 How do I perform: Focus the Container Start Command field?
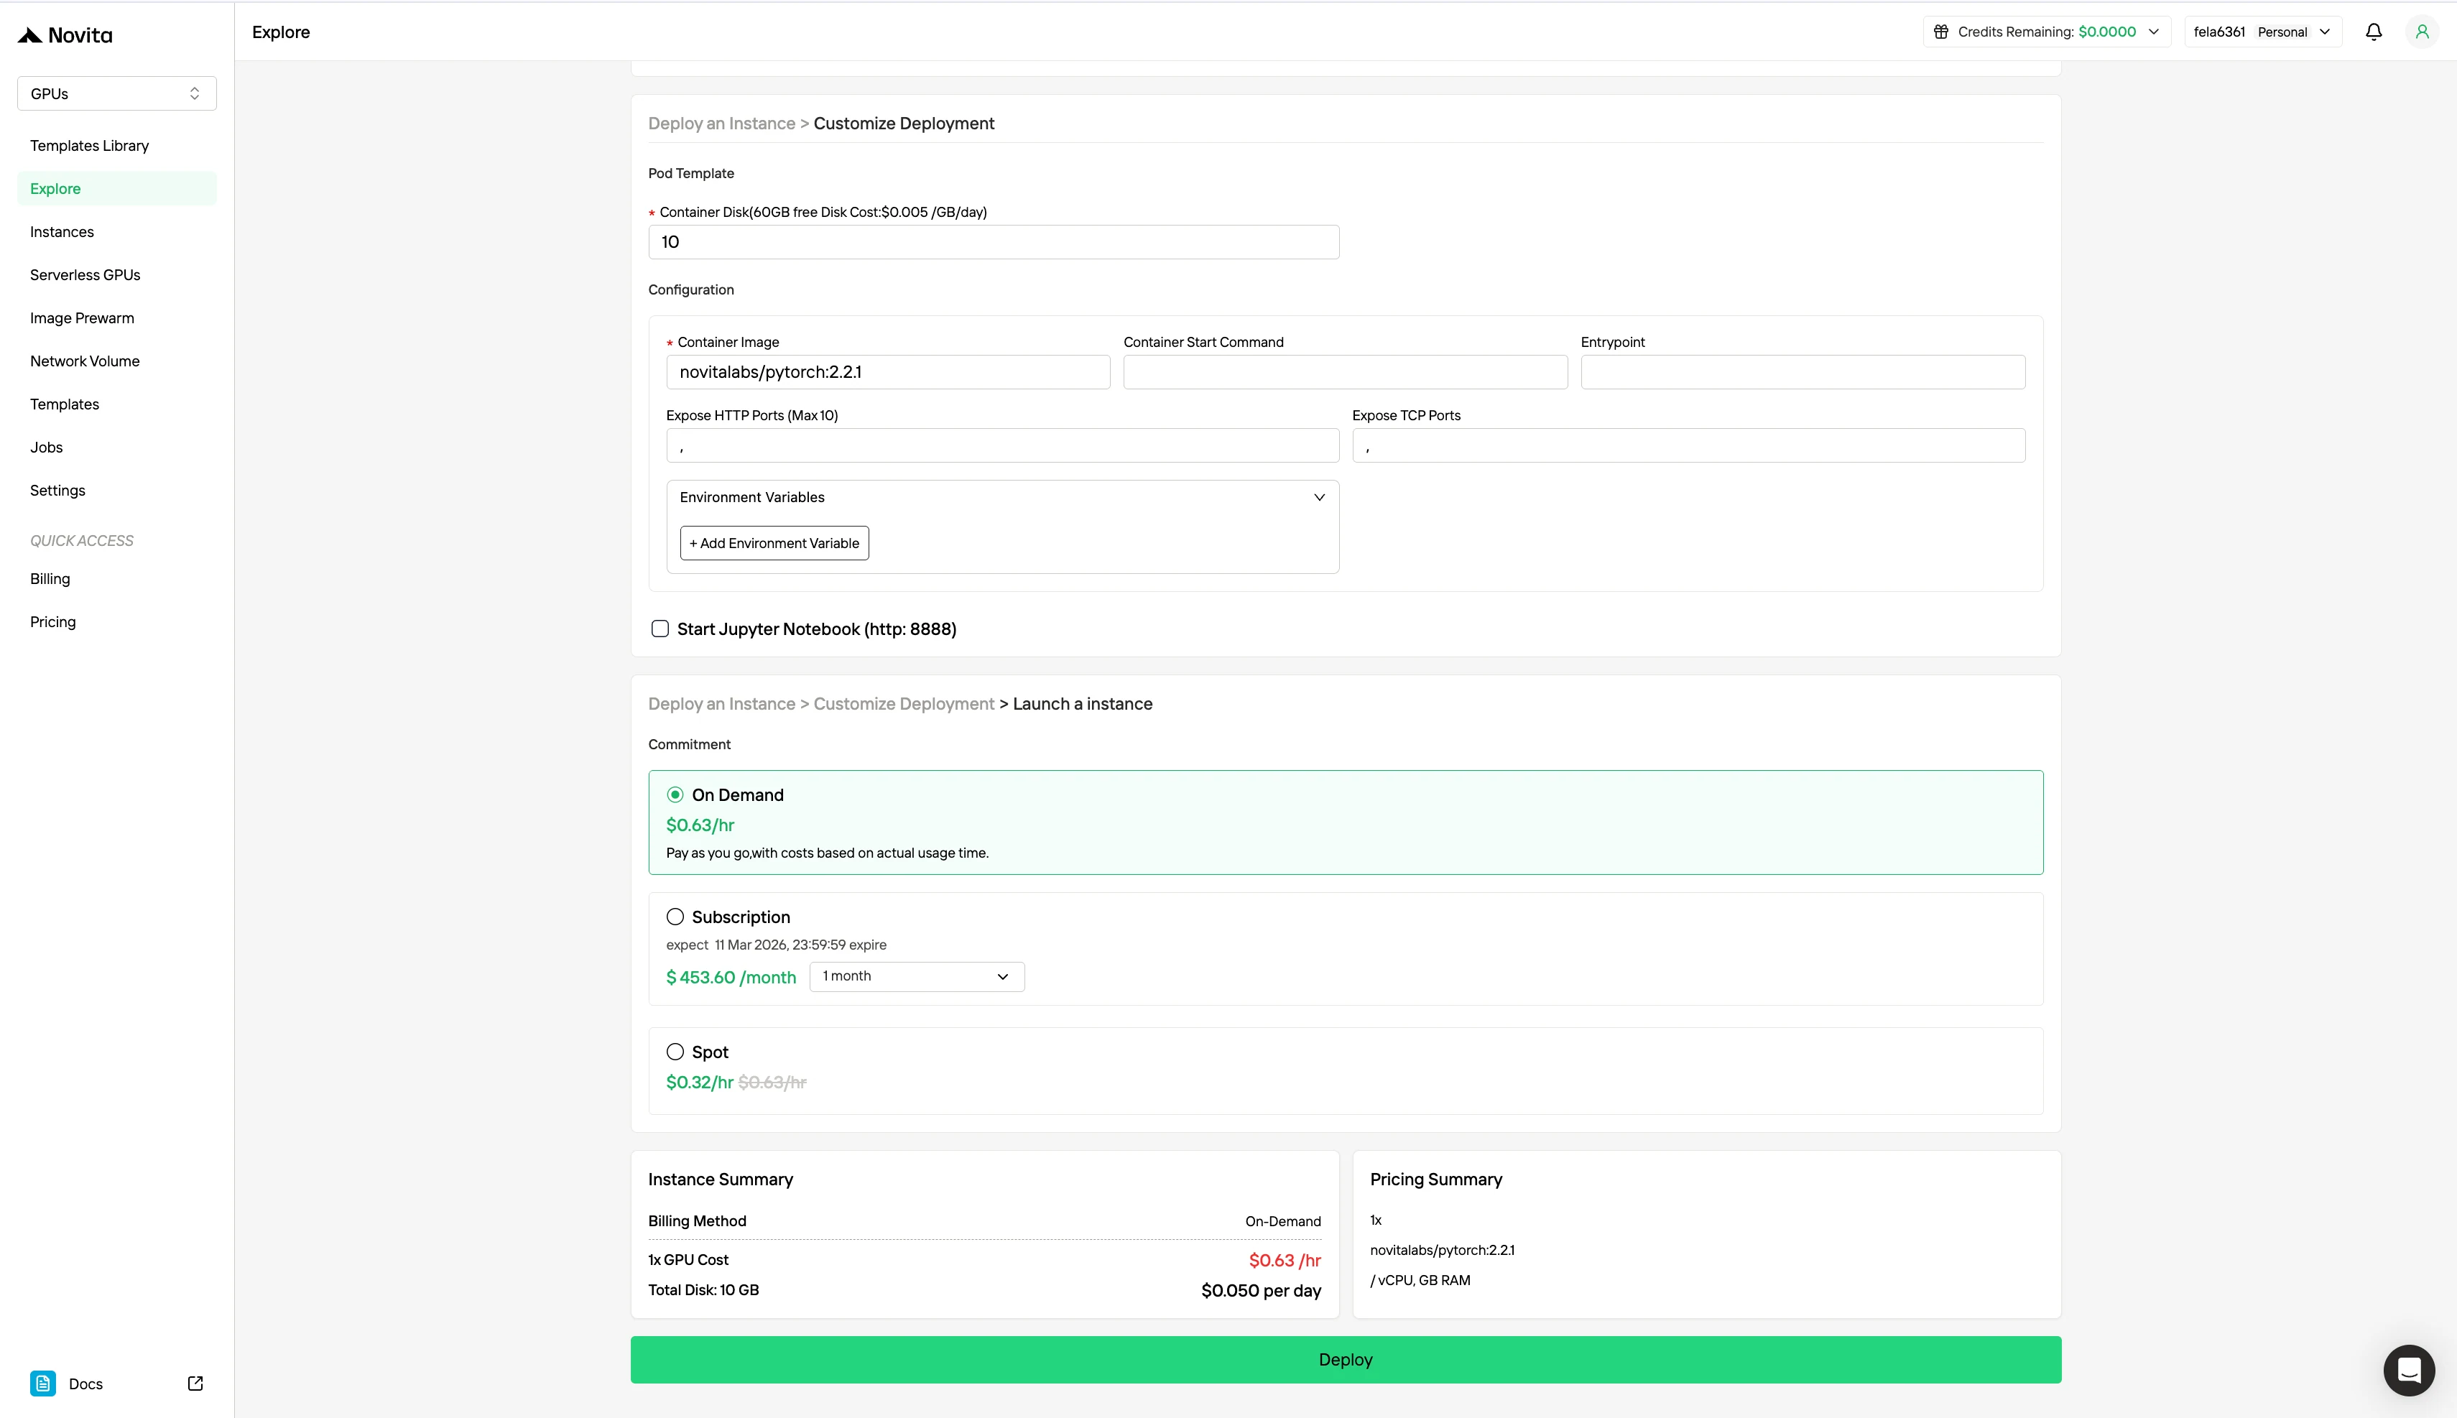click(x=1346, y=372)
